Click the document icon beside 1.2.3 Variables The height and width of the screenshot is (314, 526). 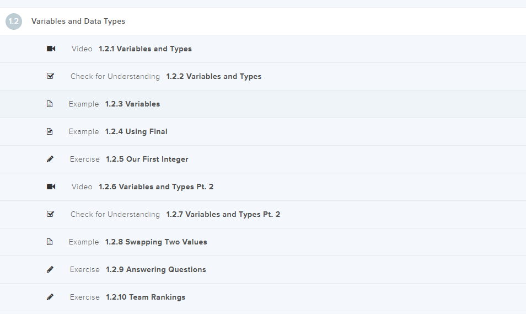coord(50,104)
